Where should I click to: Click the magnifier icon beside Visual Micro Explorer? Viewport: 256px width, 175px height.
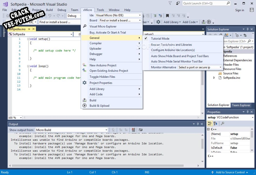click(x=85, y=26)
